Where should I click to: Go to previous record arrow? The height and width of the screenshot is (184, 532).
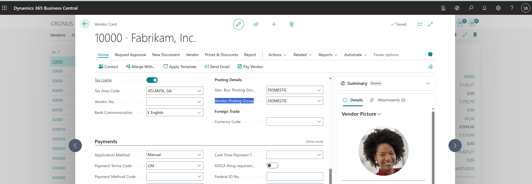(x=75, y=146)
